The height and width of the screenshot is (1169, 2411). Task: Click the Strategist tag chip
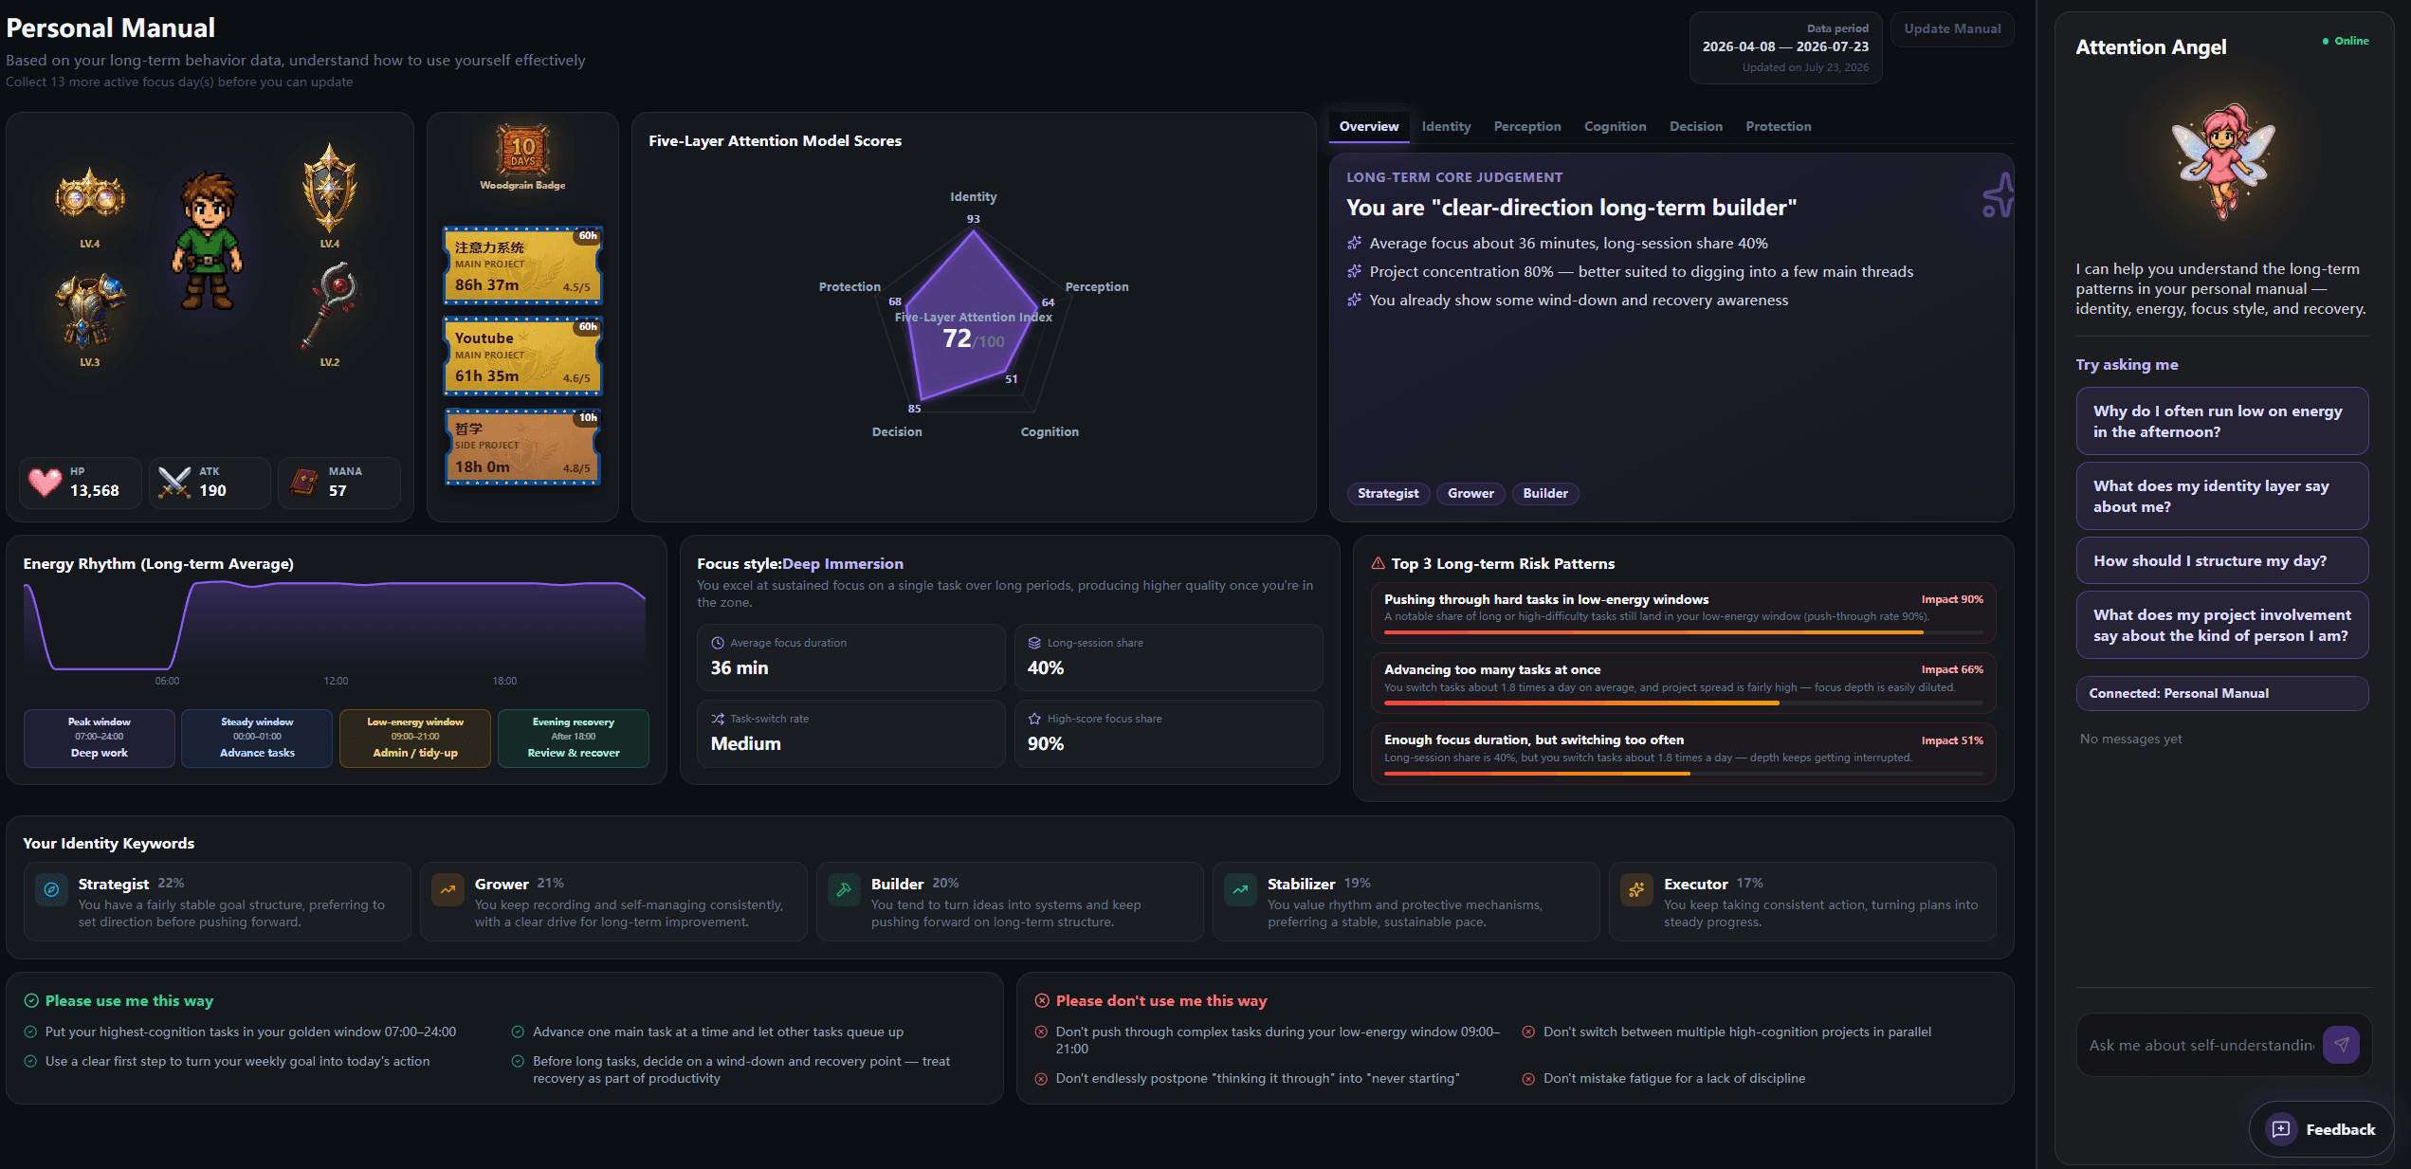[1388, 493]
